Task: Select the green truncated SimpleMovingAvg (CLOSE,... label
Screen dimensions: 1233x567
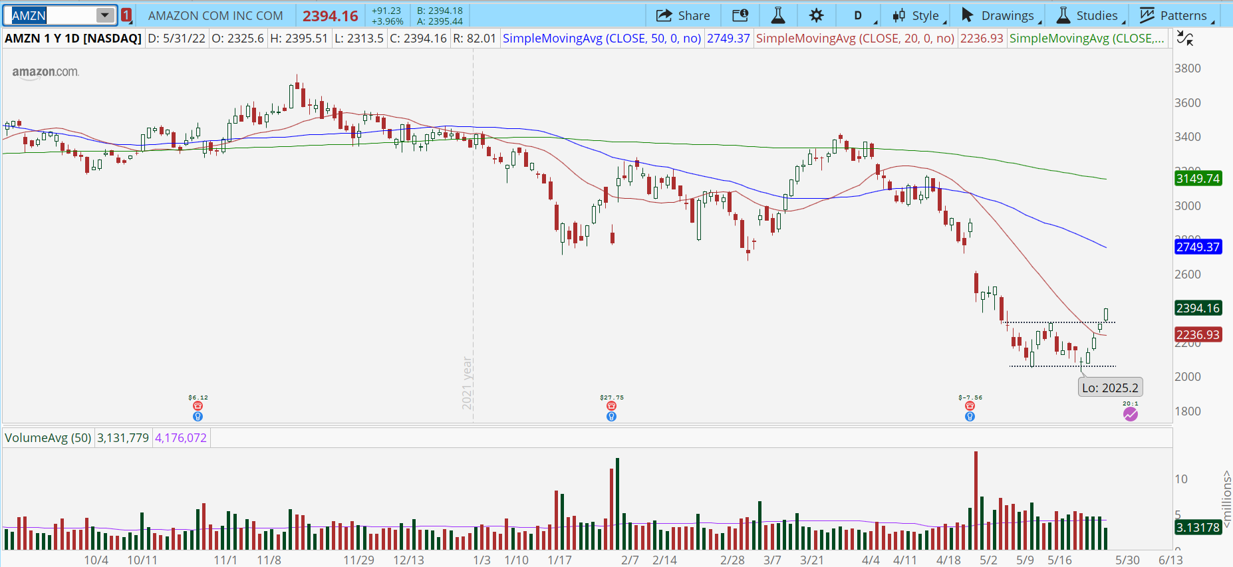Action: [1087, 39]
